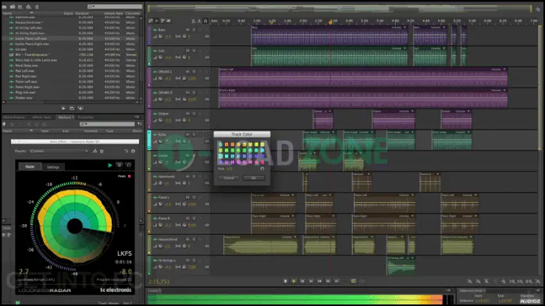Open Volume dropdown on Drums Right clip
Image resolution: width=545 pixels, height=306 pixels.
point(504,91)
